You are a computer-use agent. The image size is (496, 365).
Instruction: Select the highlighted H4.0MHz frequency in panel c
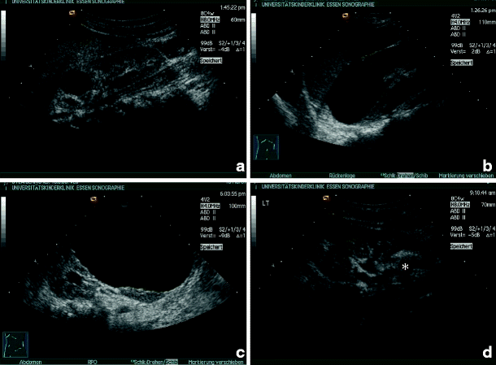210,206
